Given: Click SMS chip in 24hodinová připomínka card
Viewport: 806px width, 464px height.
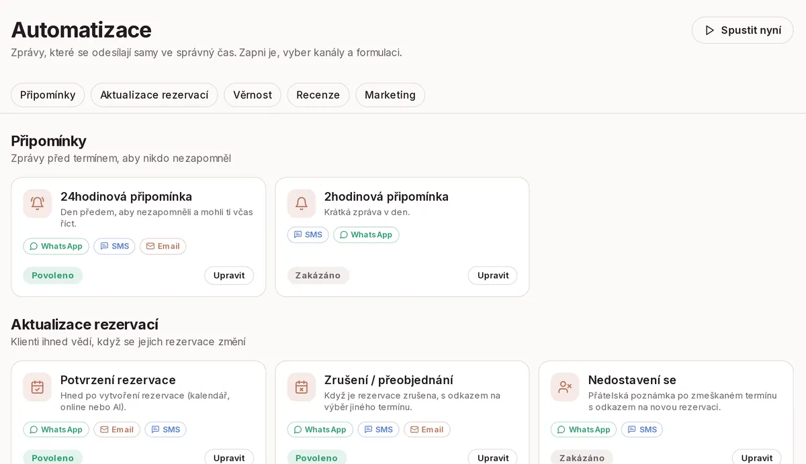Looking at the screenshot, I should pyautogui.click(x=114, y=246).
